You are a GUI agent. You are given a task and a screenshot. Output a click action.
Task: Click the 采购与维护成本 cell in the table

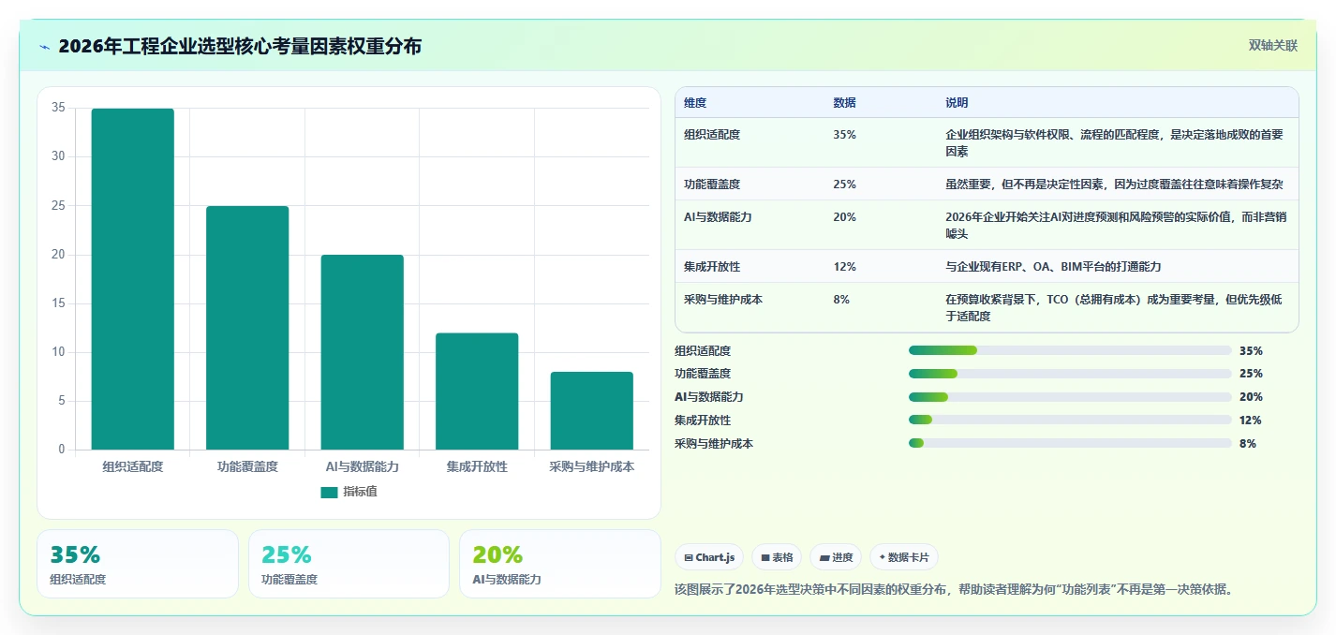(723, 300)
